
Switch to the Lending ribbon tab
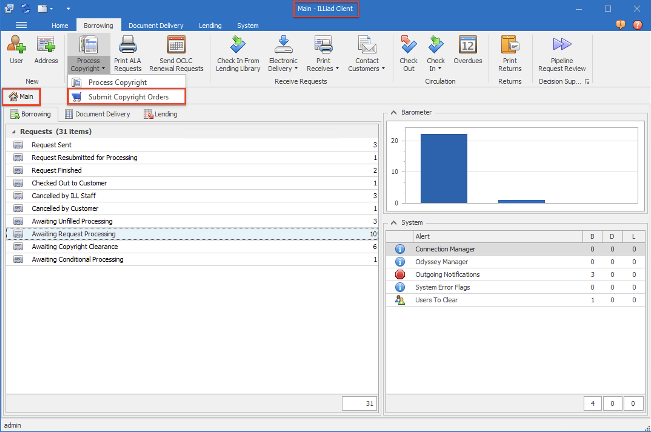click(210, 25)
